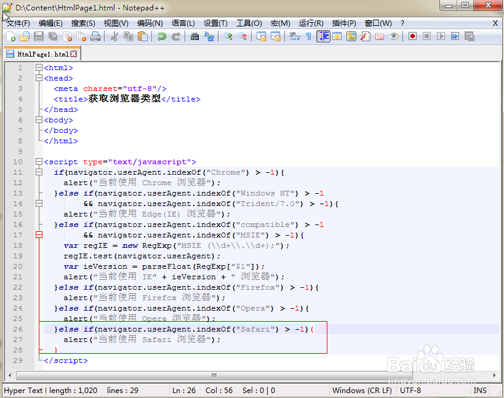Image resolution: width=504 pixels, height=398 pixels.
Task: Zoom in on the editor text
Action: click(228, 37)
